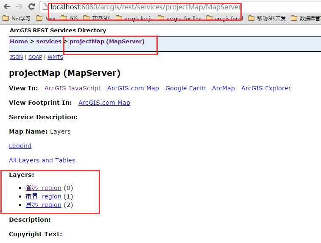The height and width of the screenshot is (243, 321).
Task: Open the 数据库管 bookmark folder
Action: (x=306, y=18)
